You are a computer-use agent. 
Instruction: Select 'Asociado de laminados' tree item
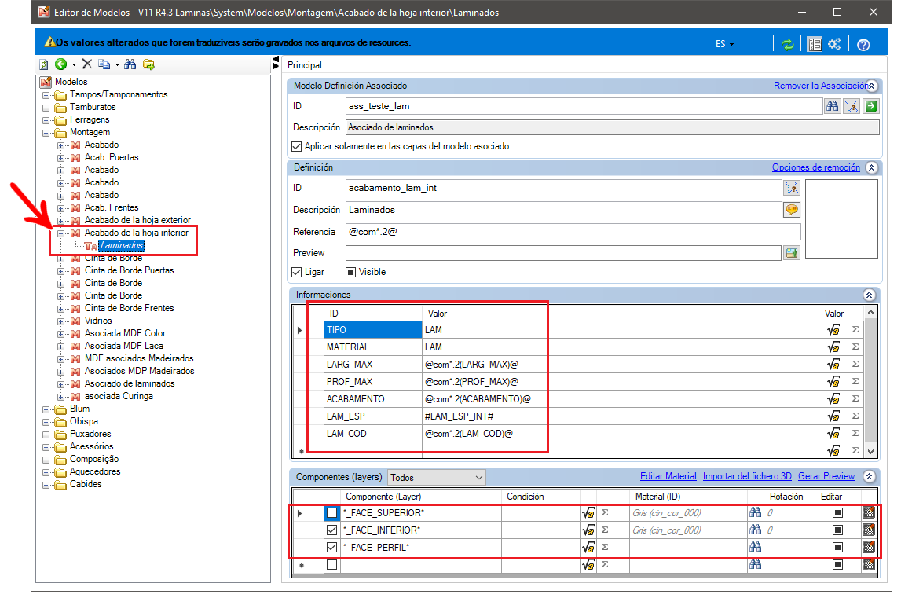tap(130, 383)
